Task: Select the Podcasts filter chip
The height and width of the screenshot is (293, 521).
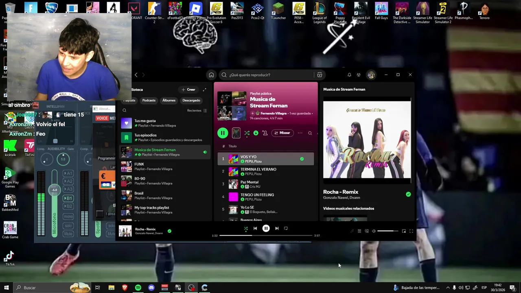Action: (x=149, y=101)
